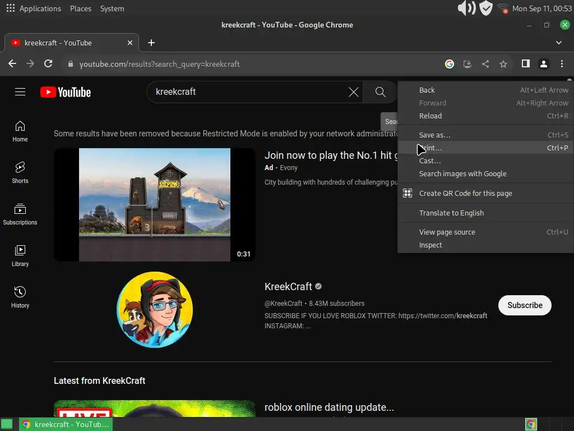Image resolution: width=574 pixels, height=431 pixels.
Task: Select the kreekcraft - YouTube tab
Action: click(x=72, y=43)
